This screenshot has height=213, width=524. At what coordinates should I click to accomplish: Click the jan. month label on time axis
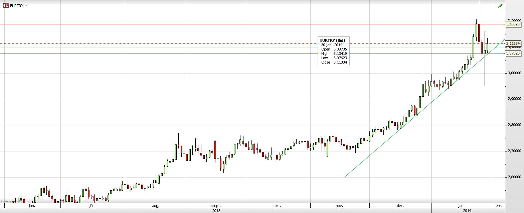[461, 206]
